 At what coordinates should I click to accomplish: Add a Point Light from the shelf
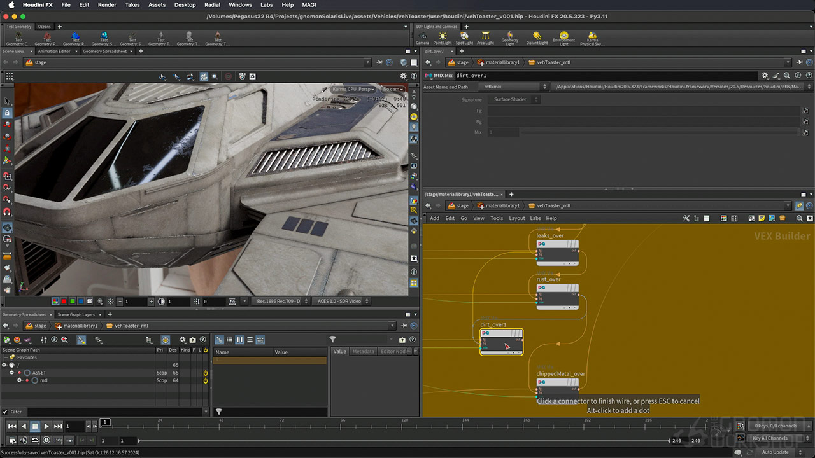point(443,38)
